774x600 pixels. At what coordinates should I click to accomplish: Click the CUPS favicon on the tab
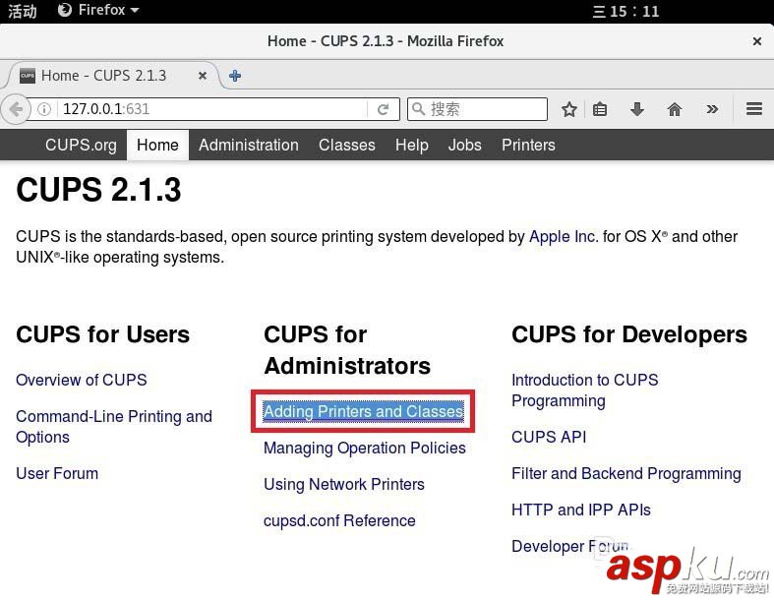click(28, 76)
